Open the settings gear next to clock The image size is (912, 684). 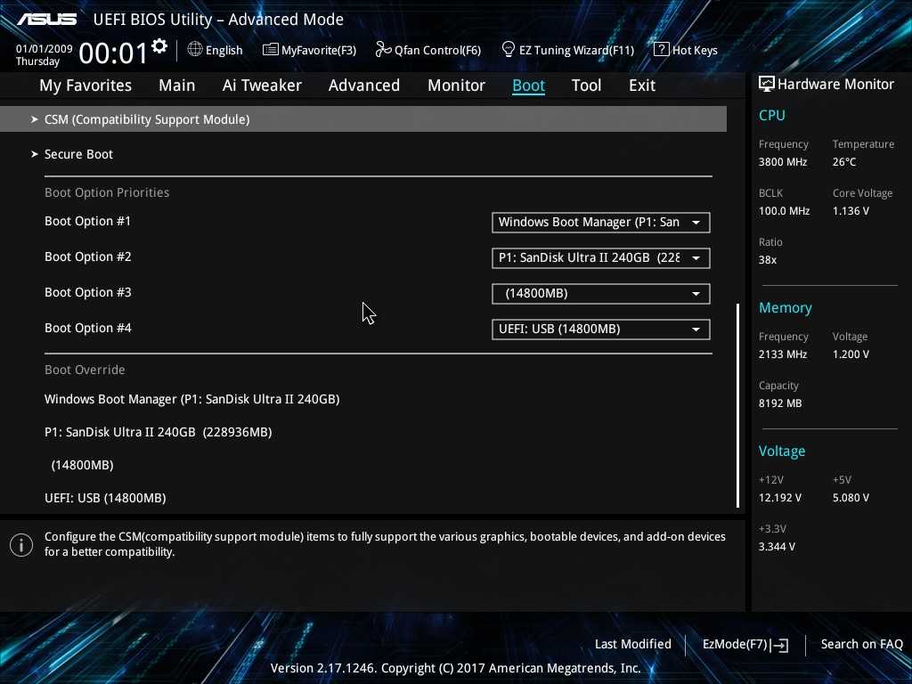(159, 46)
